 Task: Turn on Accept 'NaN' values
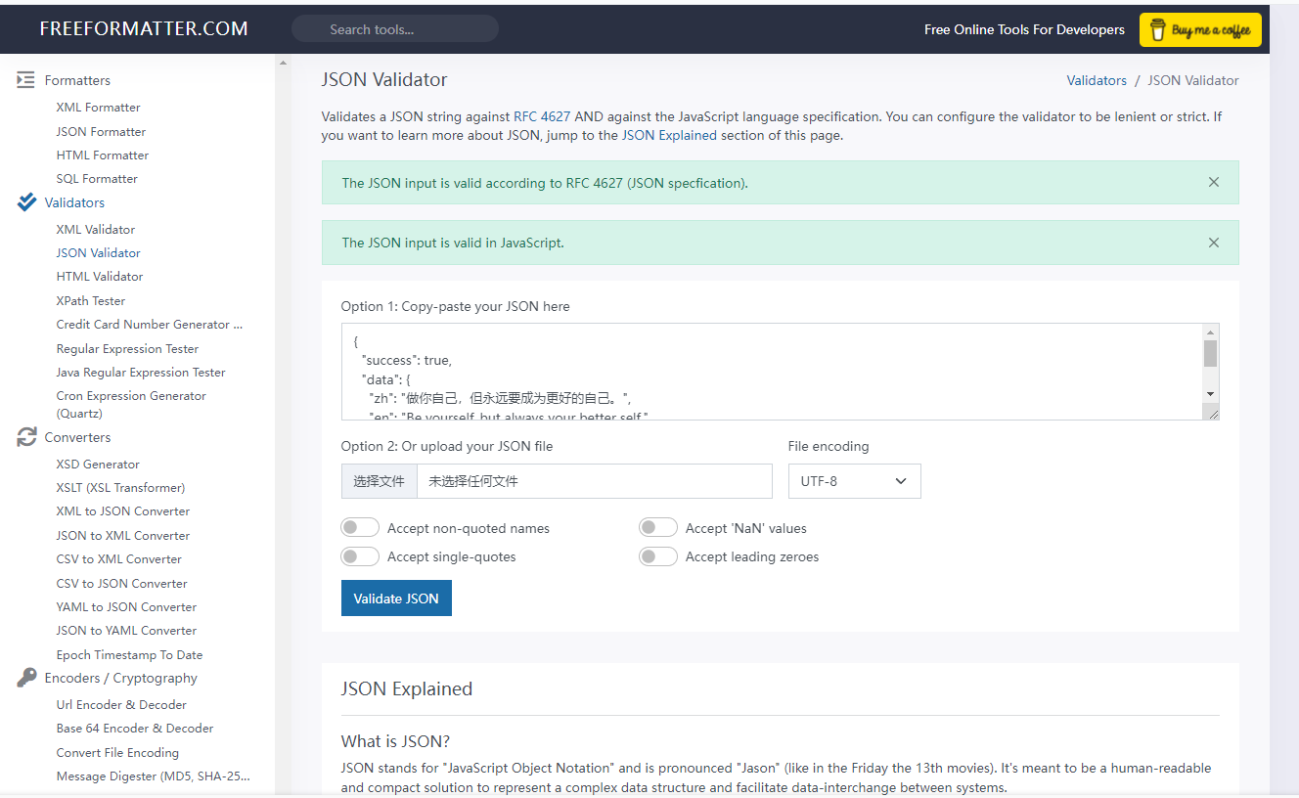tap(658, 528)
